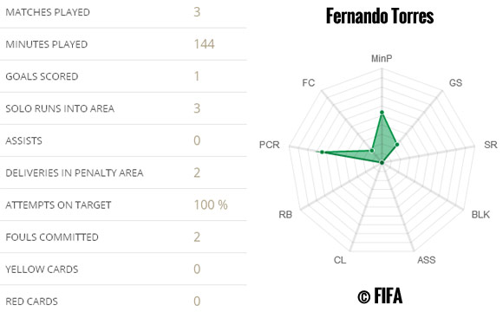Select the Fouls Committed row label
The width and height of the screenshot is (503, 312).
52,237
